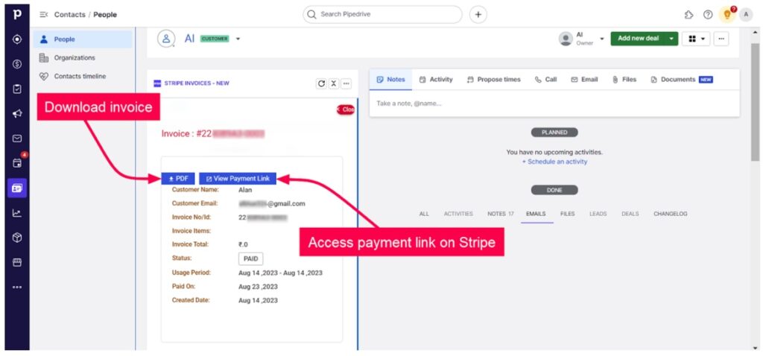Select the Activity tab

[436, 79]
